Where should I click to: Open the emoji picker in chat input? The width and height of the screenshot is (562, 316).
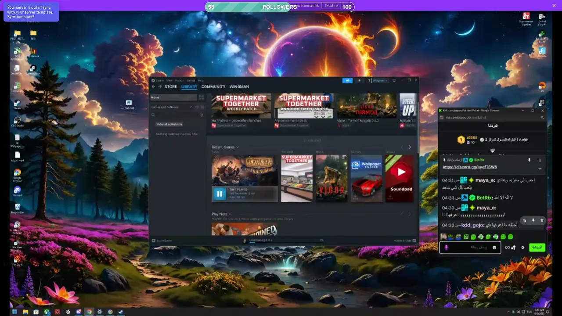494,248
